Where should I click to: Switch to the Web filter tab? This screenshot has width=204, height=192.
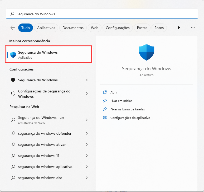95,28
